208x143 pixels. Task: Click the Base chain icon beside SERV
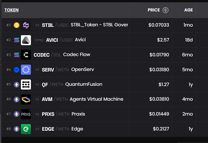pyautogui.click(x=17, y=69)
